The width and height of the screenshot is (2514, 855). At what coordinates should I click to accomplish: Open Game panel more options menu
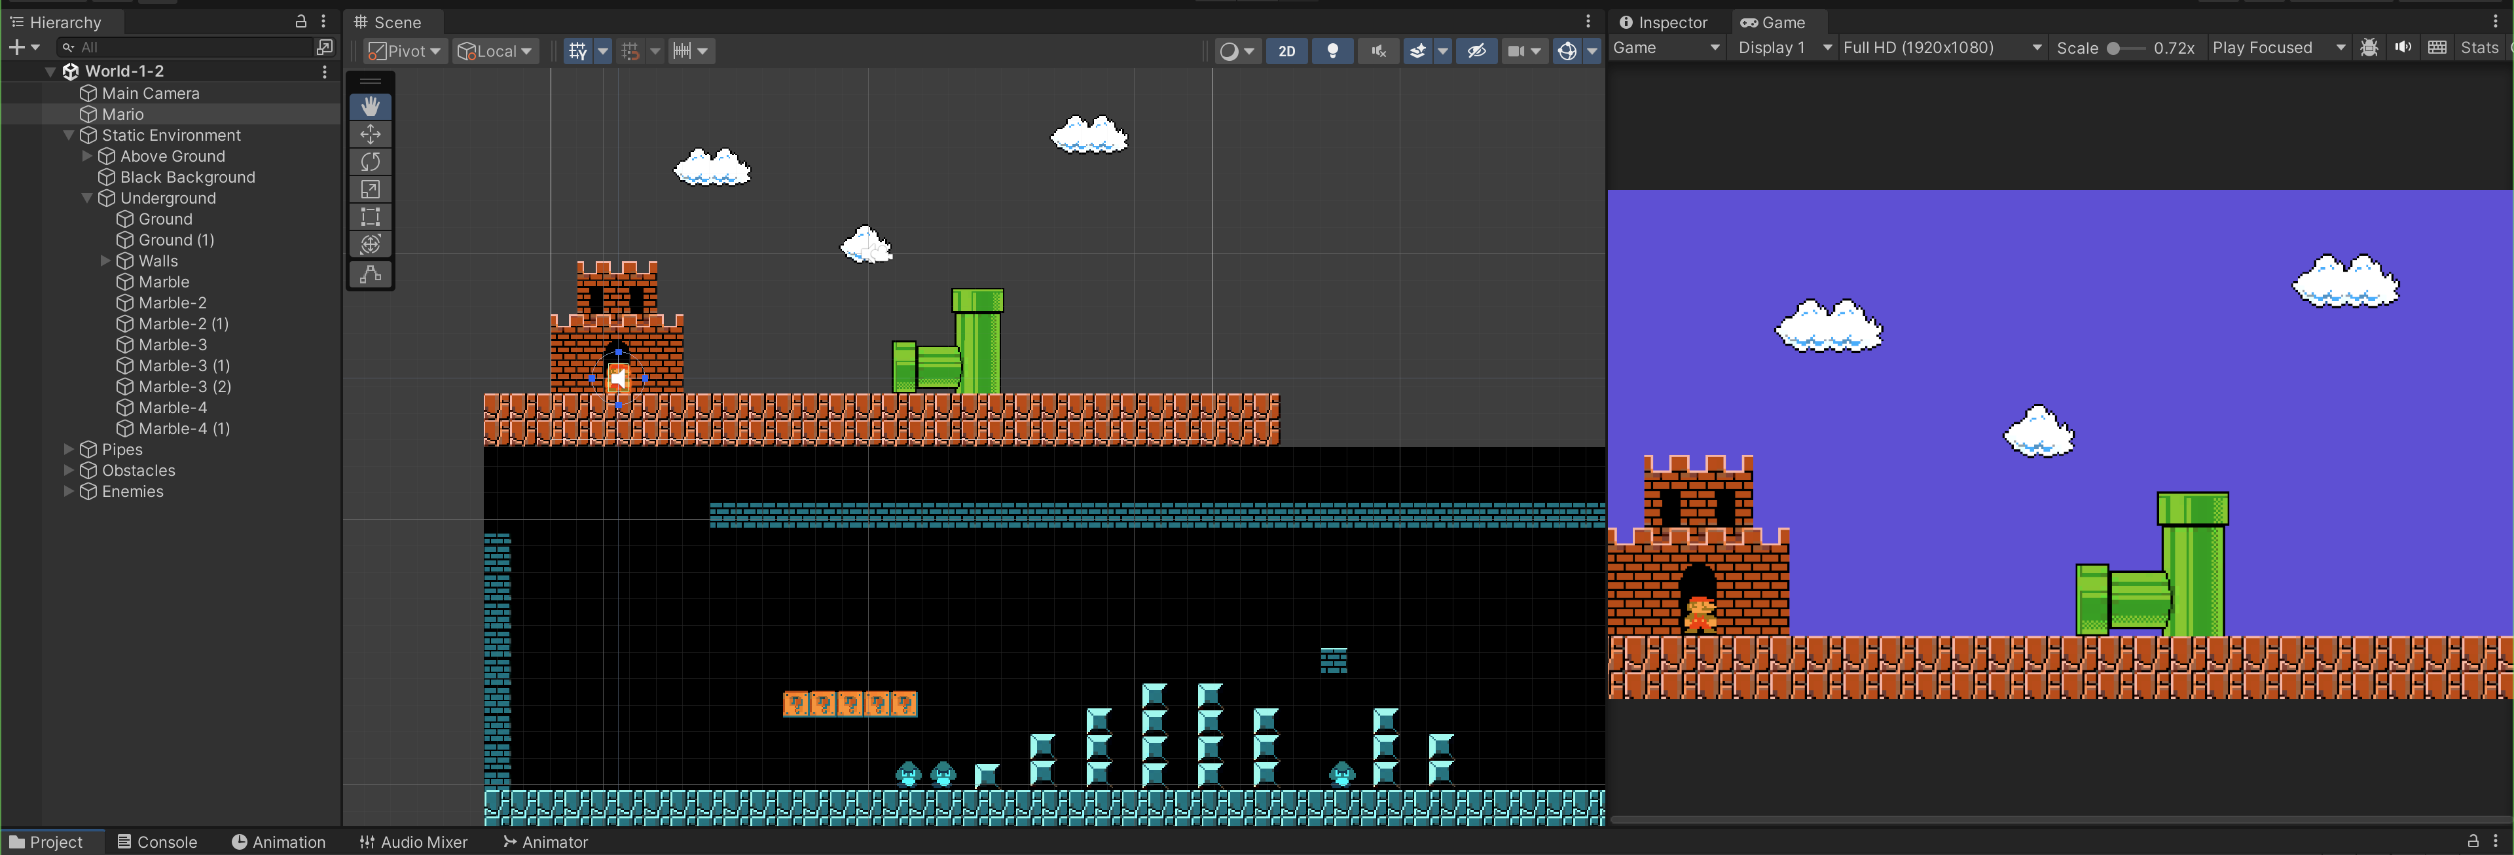tap(2496, 22)
